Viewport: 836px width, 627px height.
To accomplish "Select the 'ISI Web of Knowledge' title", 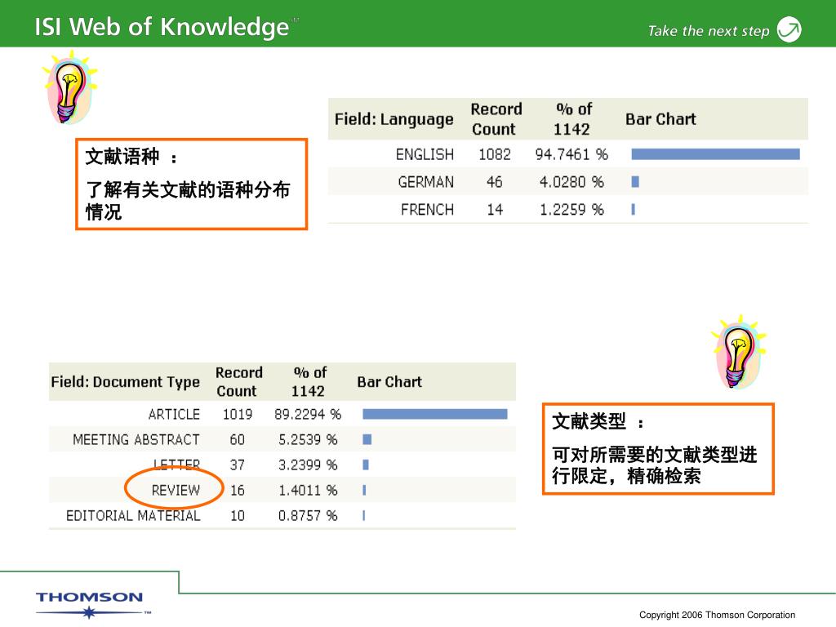I will pos(162,27).
